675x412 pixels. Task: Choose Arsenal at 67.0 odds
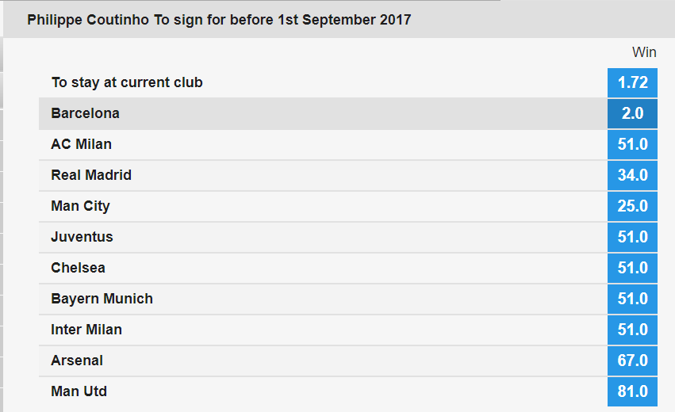(632, 360)
